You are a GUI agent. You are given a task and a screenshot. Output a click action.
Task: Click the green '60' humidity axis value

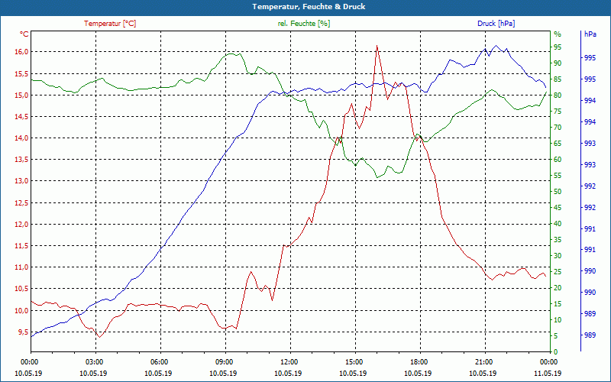click(x=558, y=160)
